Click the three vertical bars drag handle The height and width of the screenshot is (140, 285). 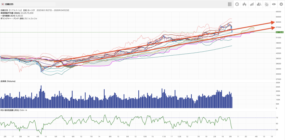230,4
